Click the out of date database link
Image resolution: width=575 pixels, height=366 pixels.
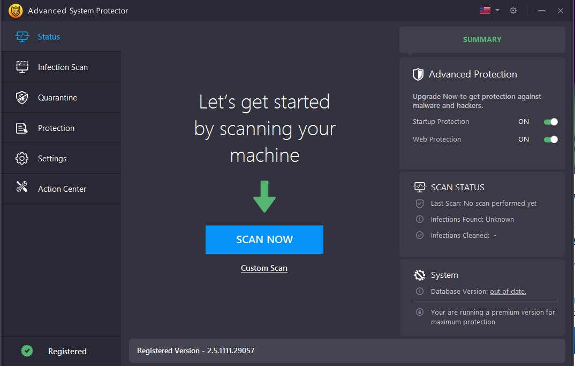[x=508, y=291]
